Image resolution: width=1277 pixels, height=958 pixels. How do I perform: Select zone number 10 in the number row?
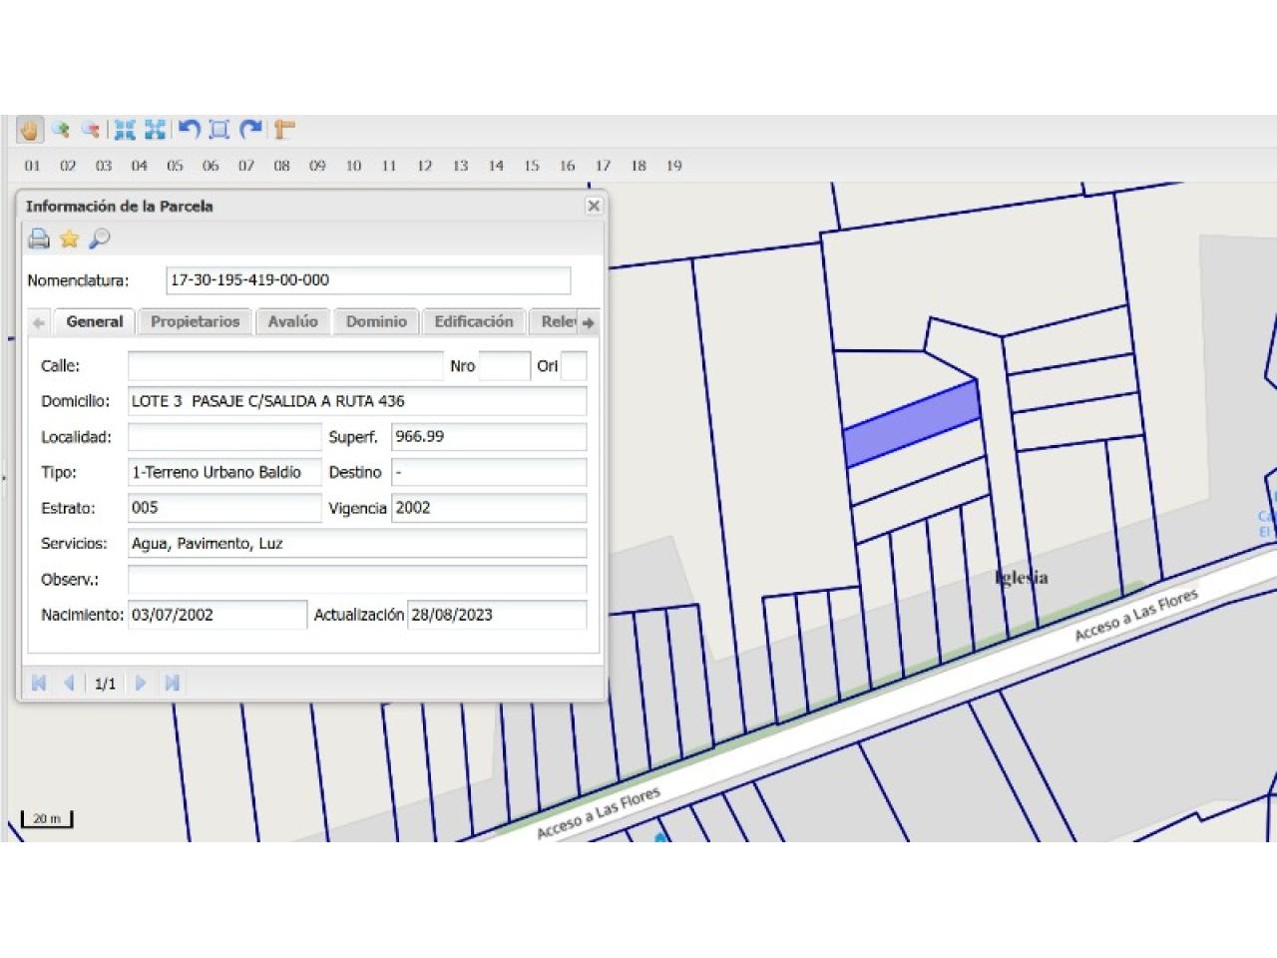(353, 166)
